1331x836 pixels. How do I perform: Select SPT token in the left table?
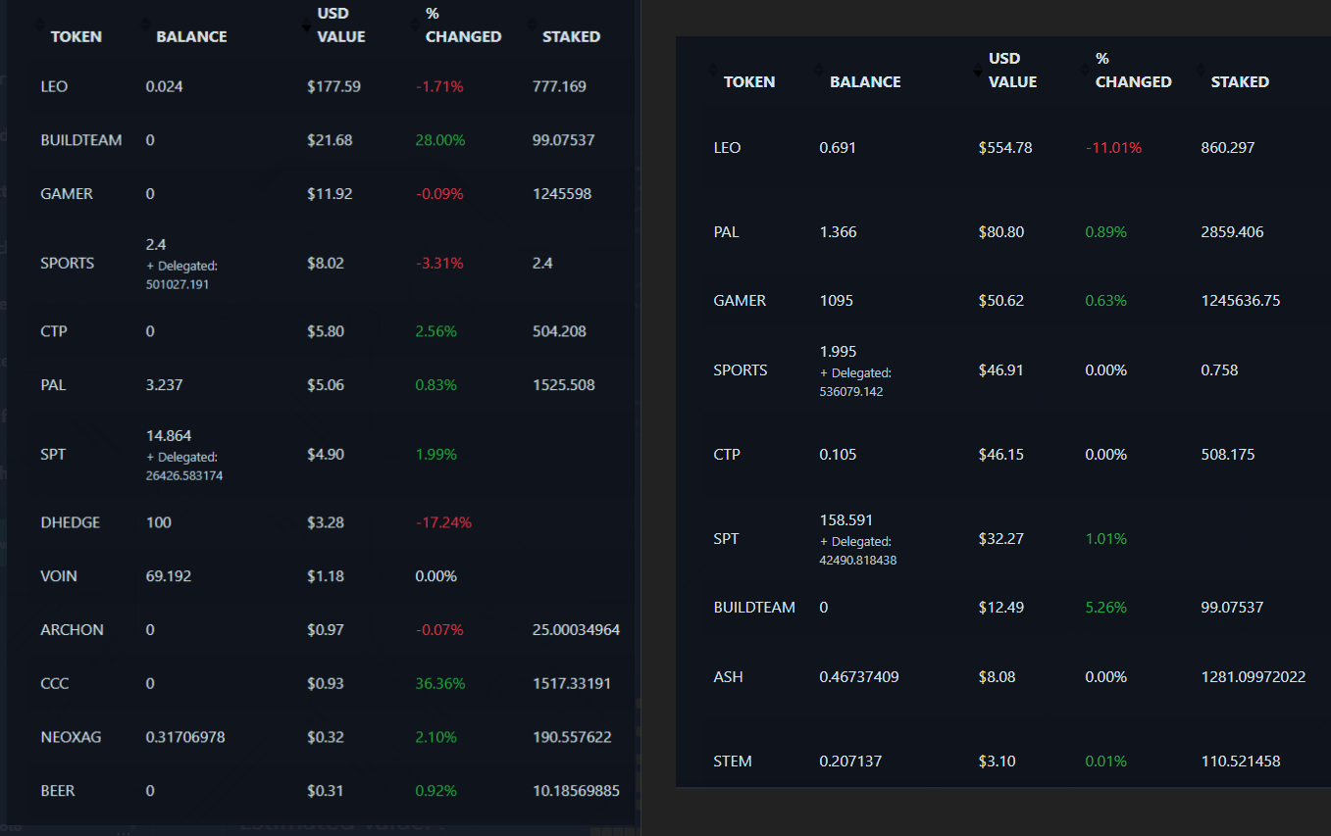pos(53,454)
